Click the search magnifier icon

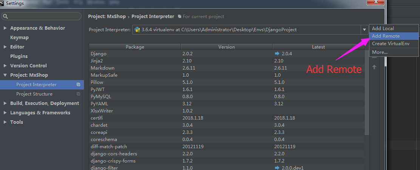point(5,17)
